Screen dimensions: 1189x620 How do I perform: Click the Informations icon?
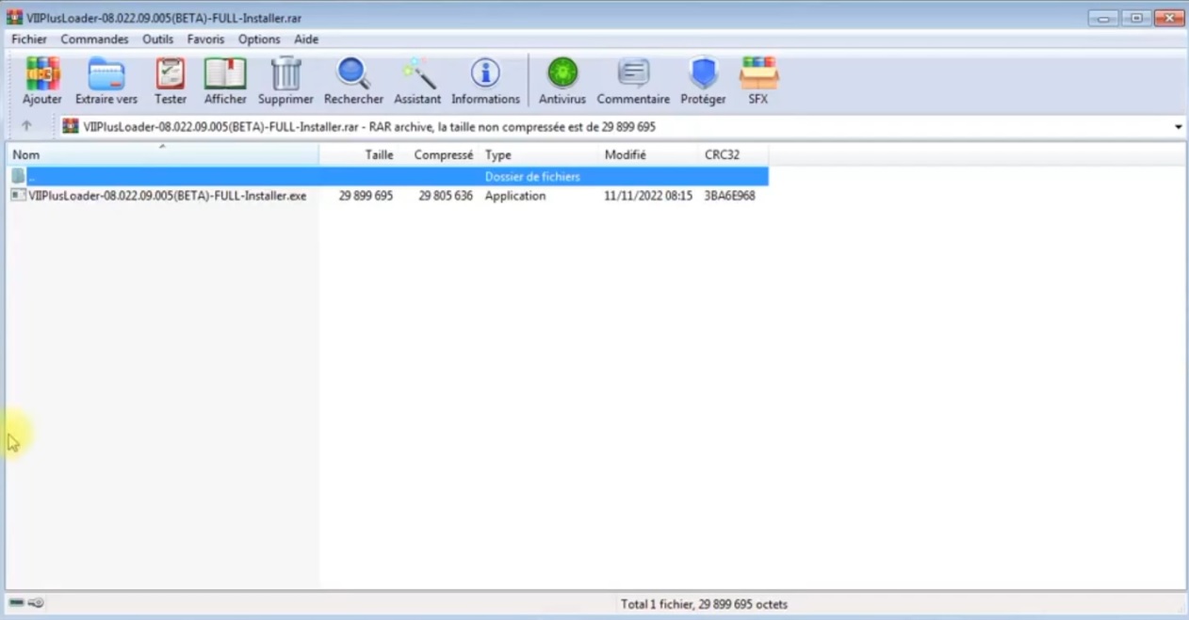[484, 80]
